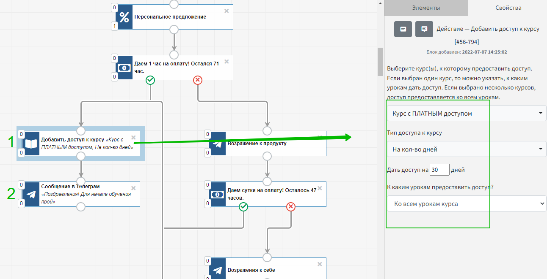Expand the Тип доступа к курсу dropdown
The height and width of the screenshot is (279, 547).
pyautogui.click(x=467, y=149)
